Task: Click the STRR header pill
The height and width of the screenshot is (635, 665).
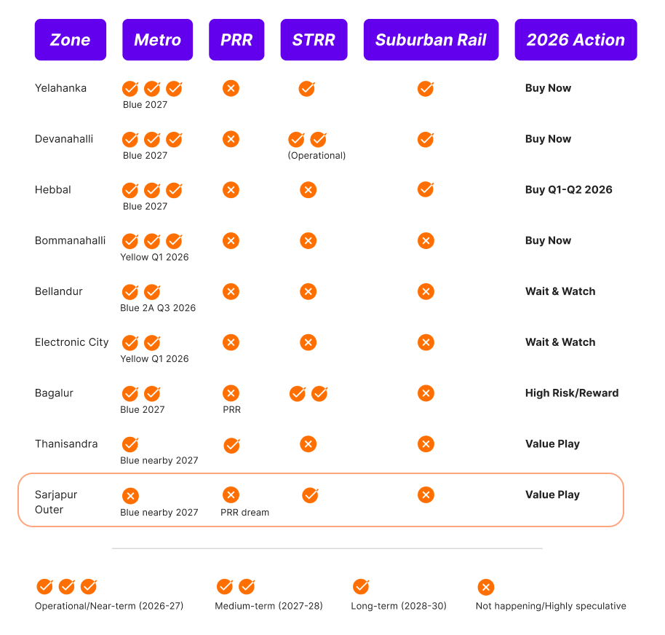Action: [314, 40]
